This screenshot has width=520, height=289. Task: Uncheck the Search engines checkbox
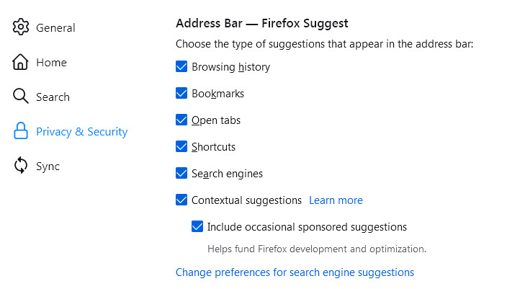(181, 174)
